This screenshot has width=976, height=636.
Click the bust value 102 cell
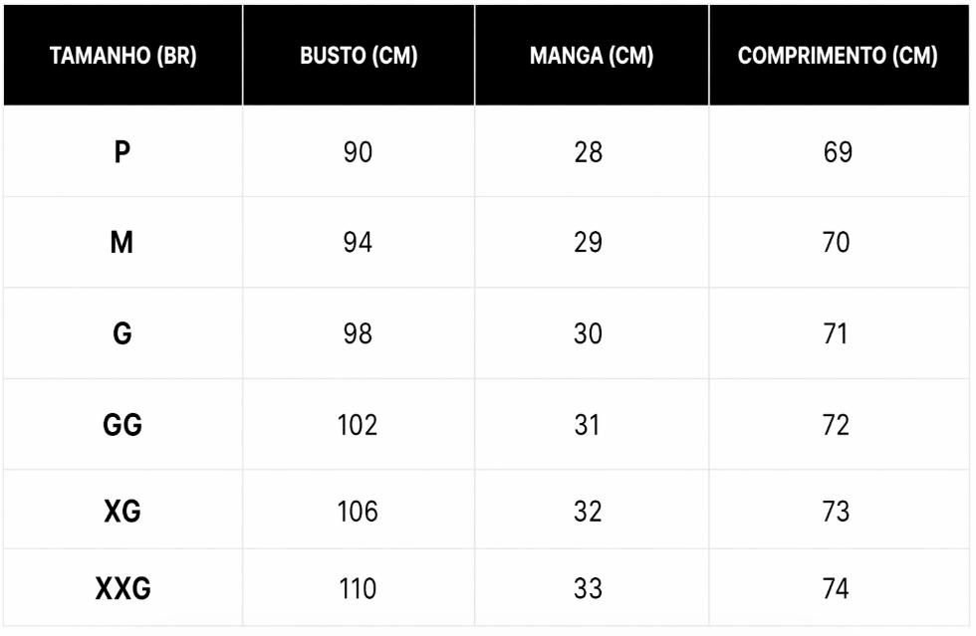(358, 425)
